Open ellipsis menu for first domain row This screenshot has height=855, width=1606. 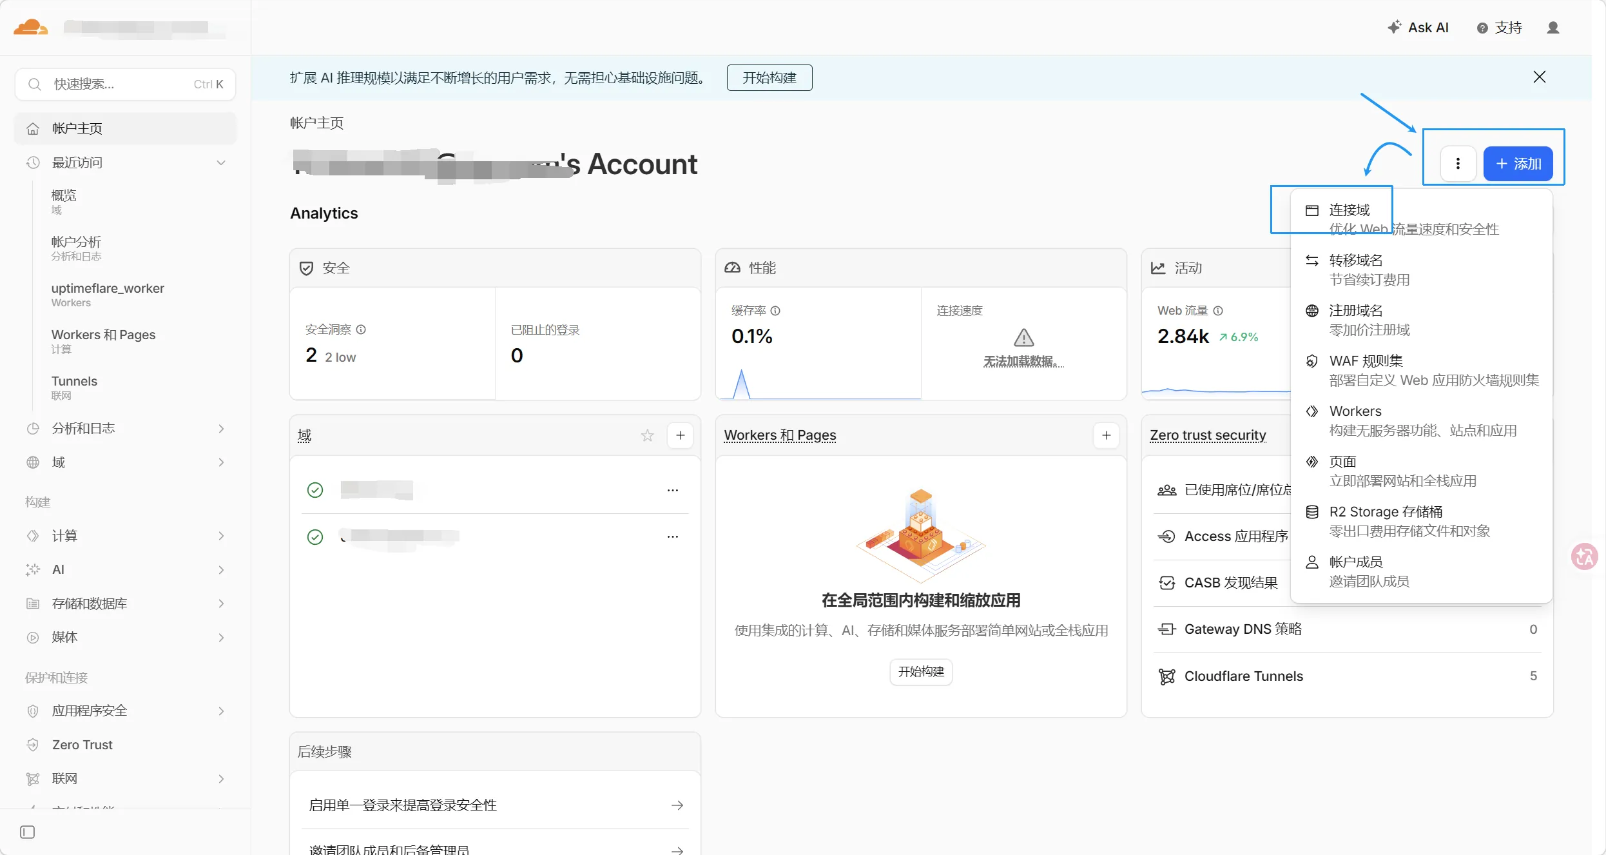[672, 490]
